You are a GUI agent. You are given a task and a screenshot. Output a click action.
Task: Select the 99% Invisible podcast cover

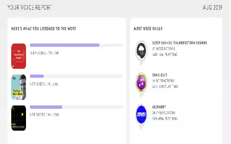(19, 118)
